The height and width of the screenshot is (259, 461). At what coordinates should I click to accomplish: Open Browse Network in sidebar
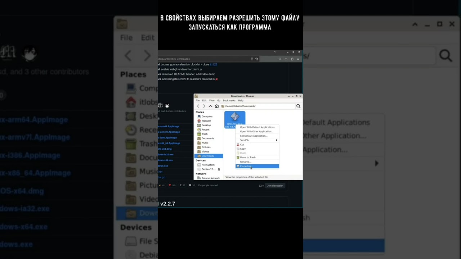click(208, 178)
